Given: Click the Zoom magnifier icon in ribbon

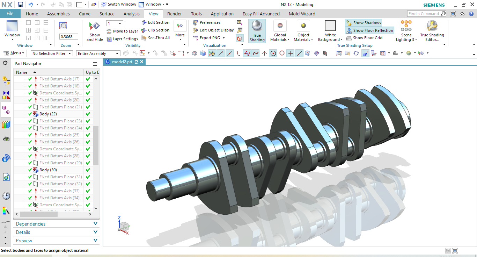Looking at the screenshot, I should [x=63, y=26].
